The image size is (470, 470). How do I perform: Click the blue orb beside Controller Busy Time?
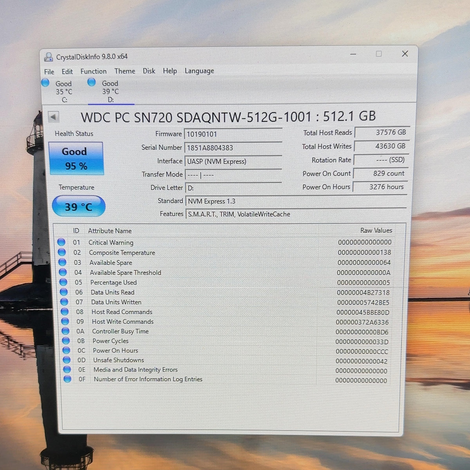click(x=65, y=331)
